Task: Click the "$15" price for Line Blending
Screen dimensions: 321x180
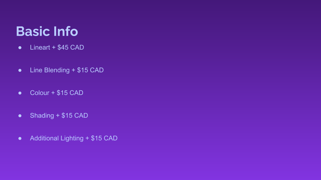Action: coord(83,70)
